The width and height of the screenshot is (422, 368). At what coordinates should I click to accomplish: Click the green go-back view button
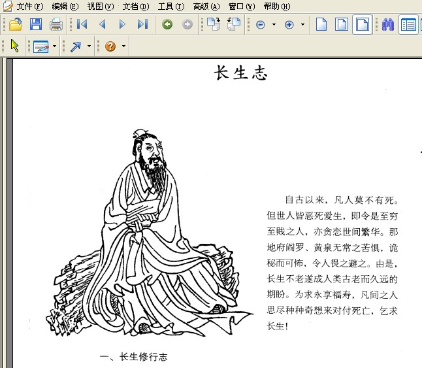[167, 24]
